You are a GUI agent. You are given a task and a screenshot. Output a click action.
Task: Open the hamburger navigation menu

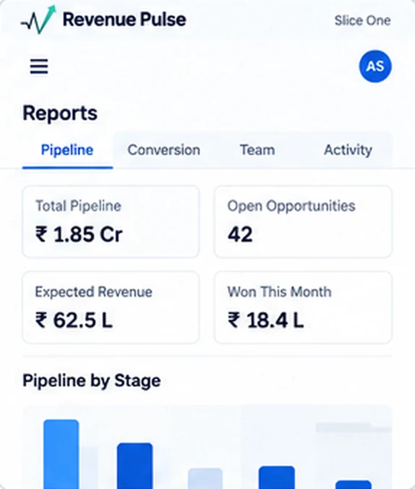[x=39, y=66]
